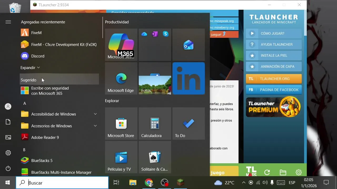The width and height of the screenshot is (337, 189).
Task: Launch the Microsoft Edge tile
Action: (121, 78)
